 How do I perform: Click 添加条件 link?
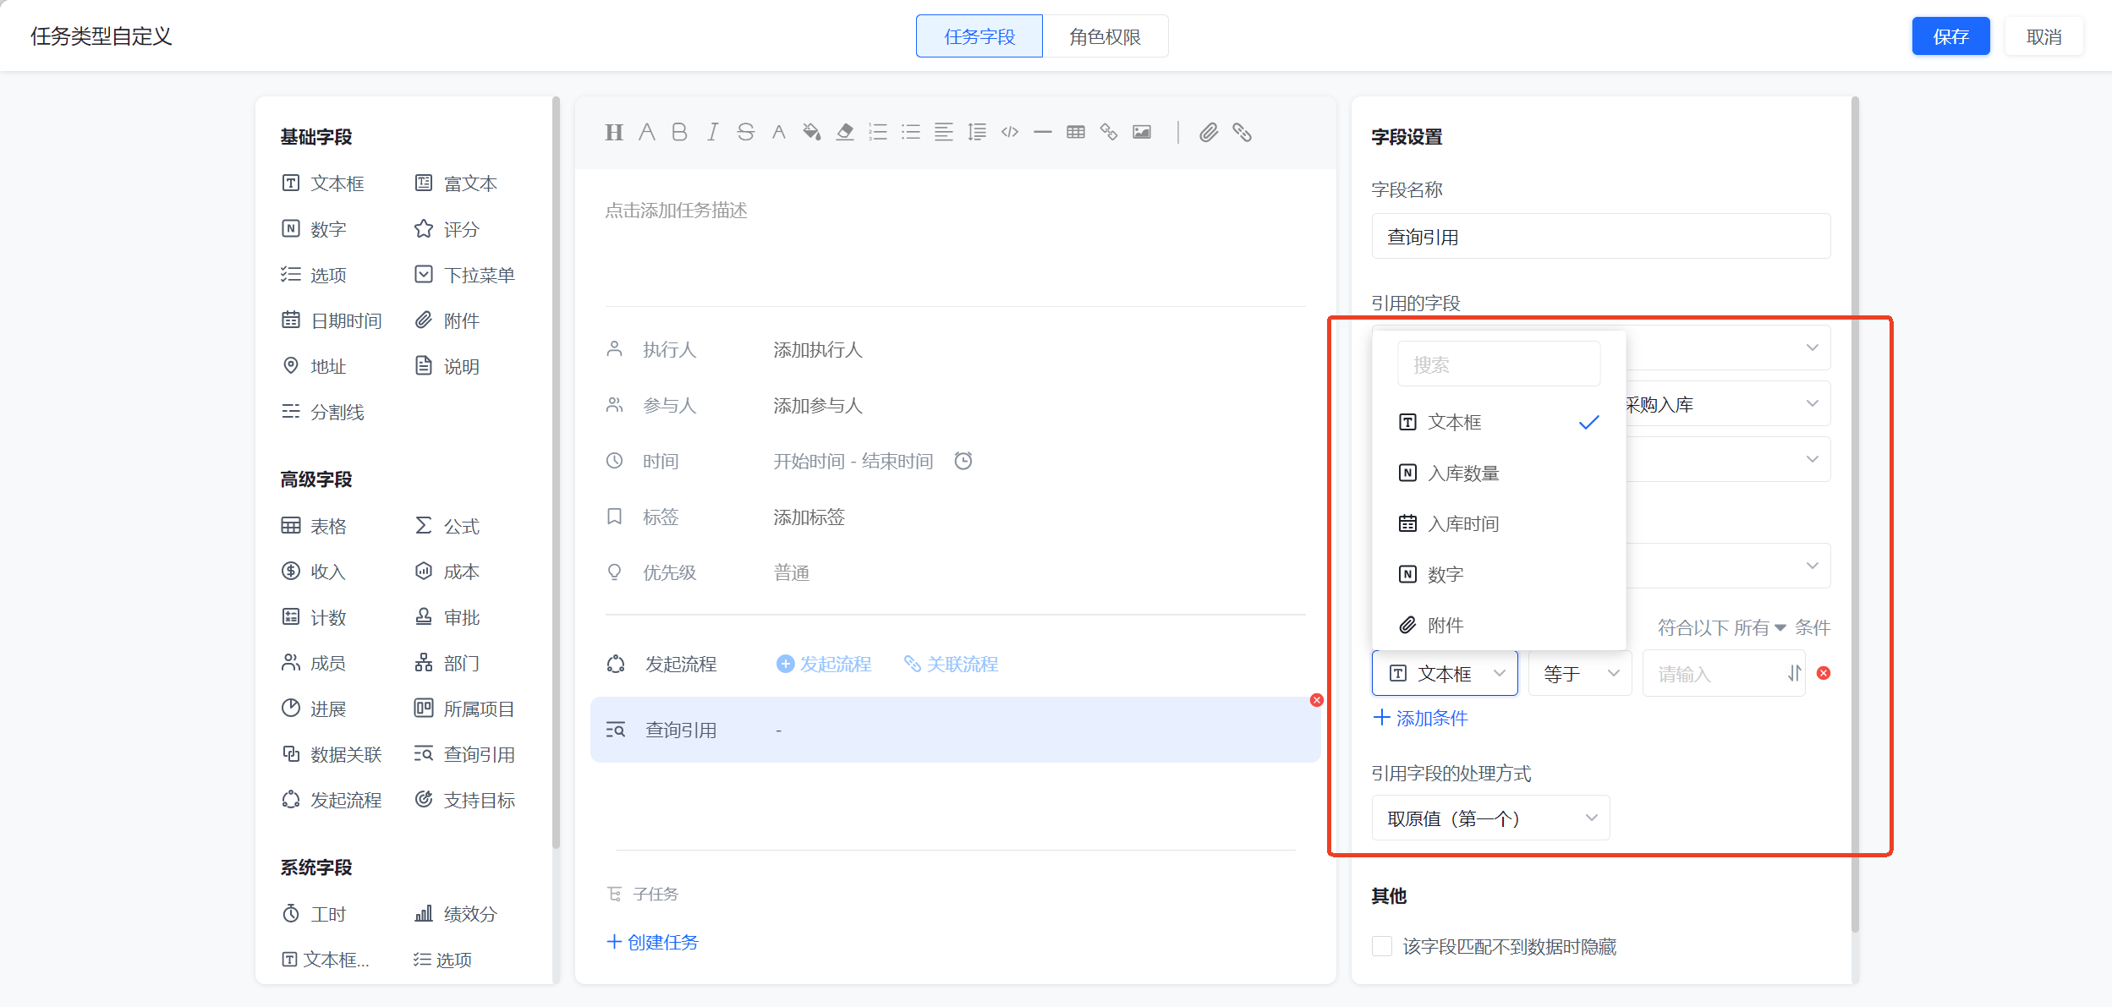pos(1421,718)
